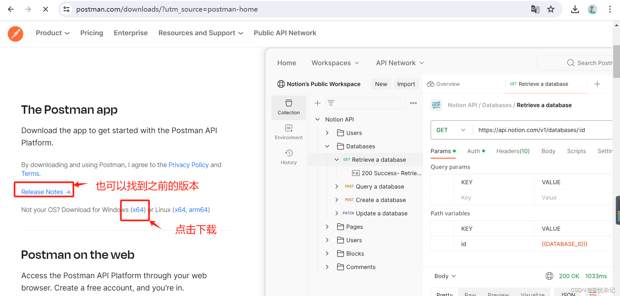Click the translate page icon
620x296 pixels.
pos(535,9)
